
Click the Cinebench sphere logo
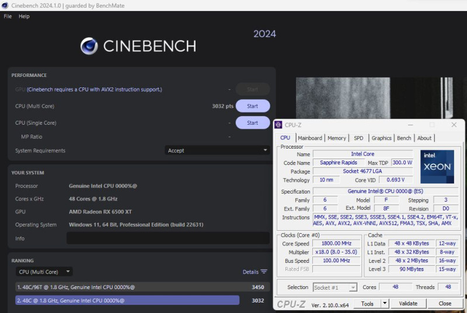[x=89, y=46]
